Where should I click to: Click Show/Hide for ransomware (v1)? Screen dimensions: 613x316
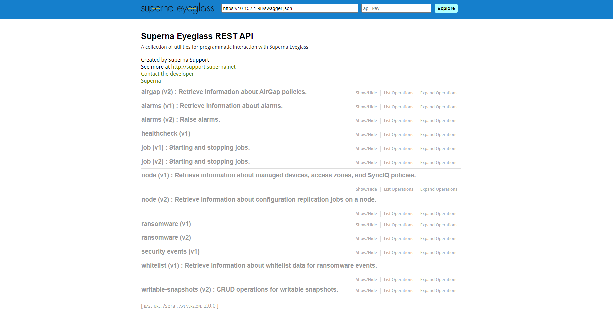coord(366,225)
